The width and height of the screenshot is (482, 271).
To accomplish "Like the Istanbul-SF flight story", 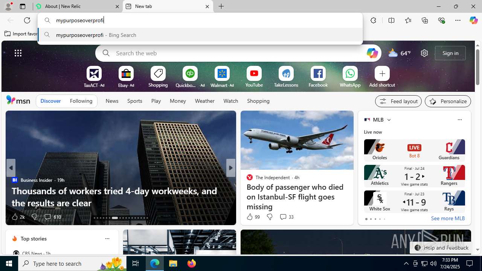I will click(x=253, y=217).
